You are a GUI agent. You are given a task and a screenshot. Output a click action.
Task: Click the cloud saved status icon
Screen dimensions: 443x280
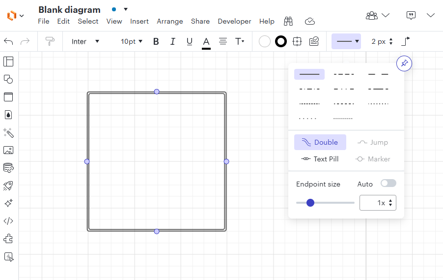(310, 21)
